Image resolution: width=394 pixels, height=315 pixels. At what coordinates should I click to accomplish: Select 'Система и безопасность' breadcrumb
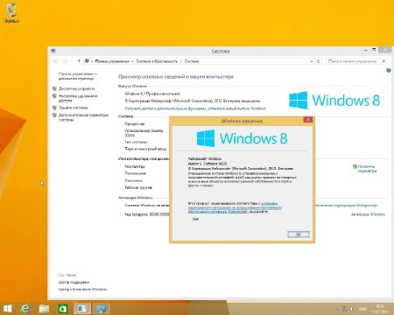(x=157, y=61)
